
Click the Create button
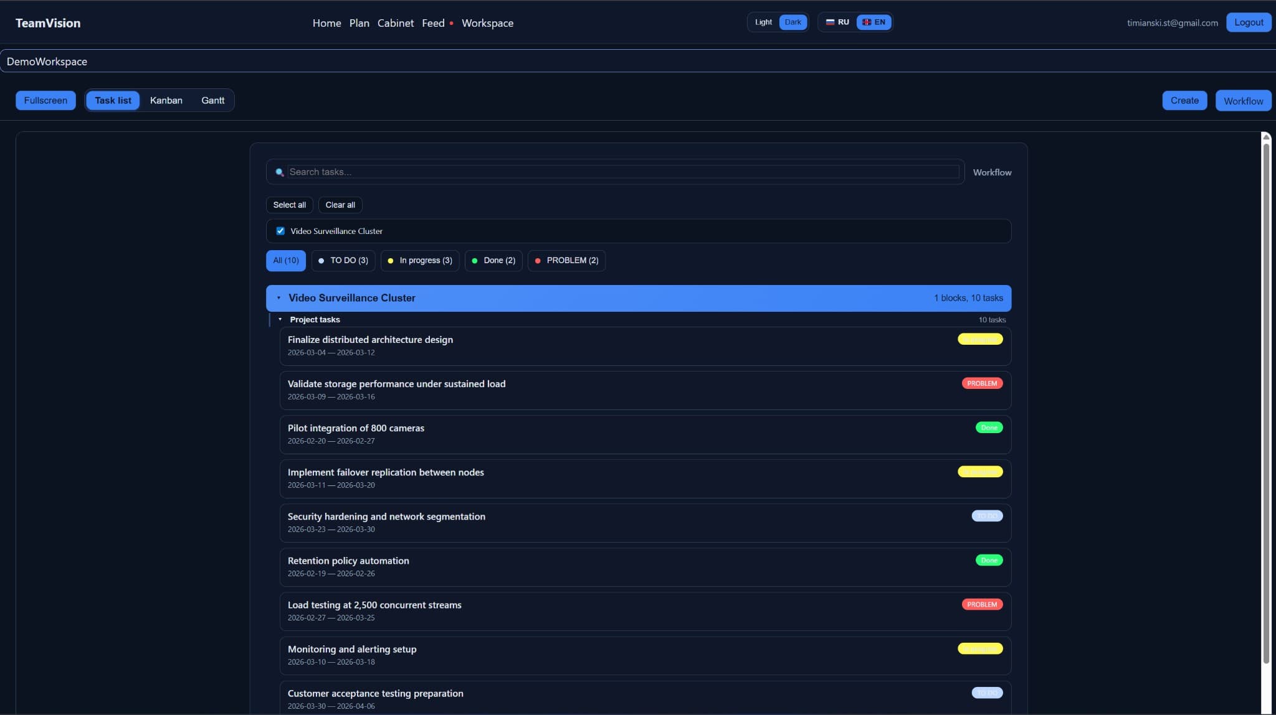tap(1184, 100)
